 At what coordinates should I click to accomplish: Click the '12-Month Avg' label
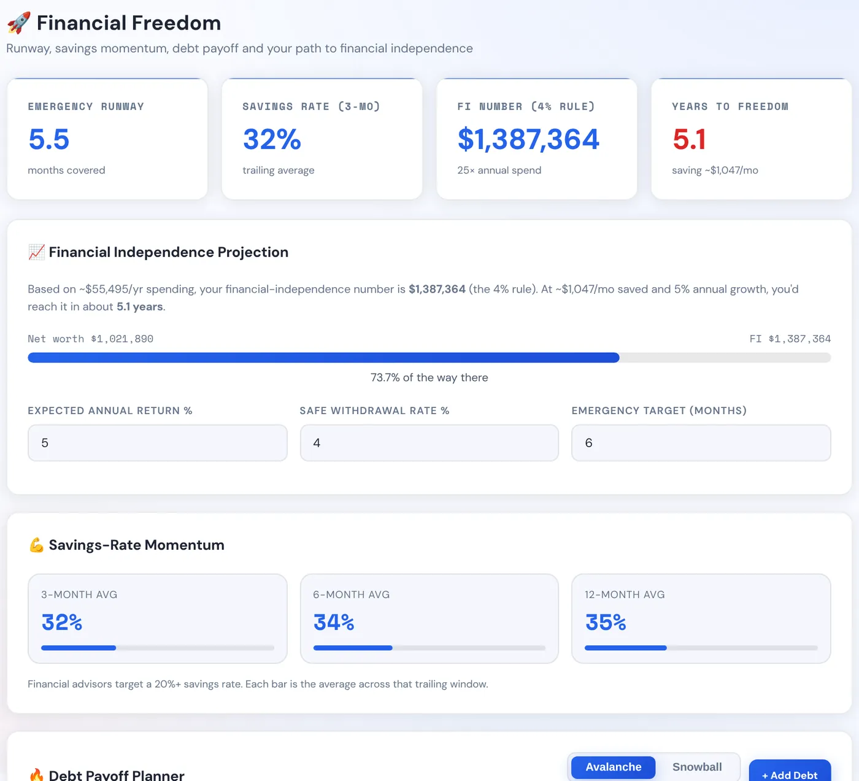click(x=625, y=594)
